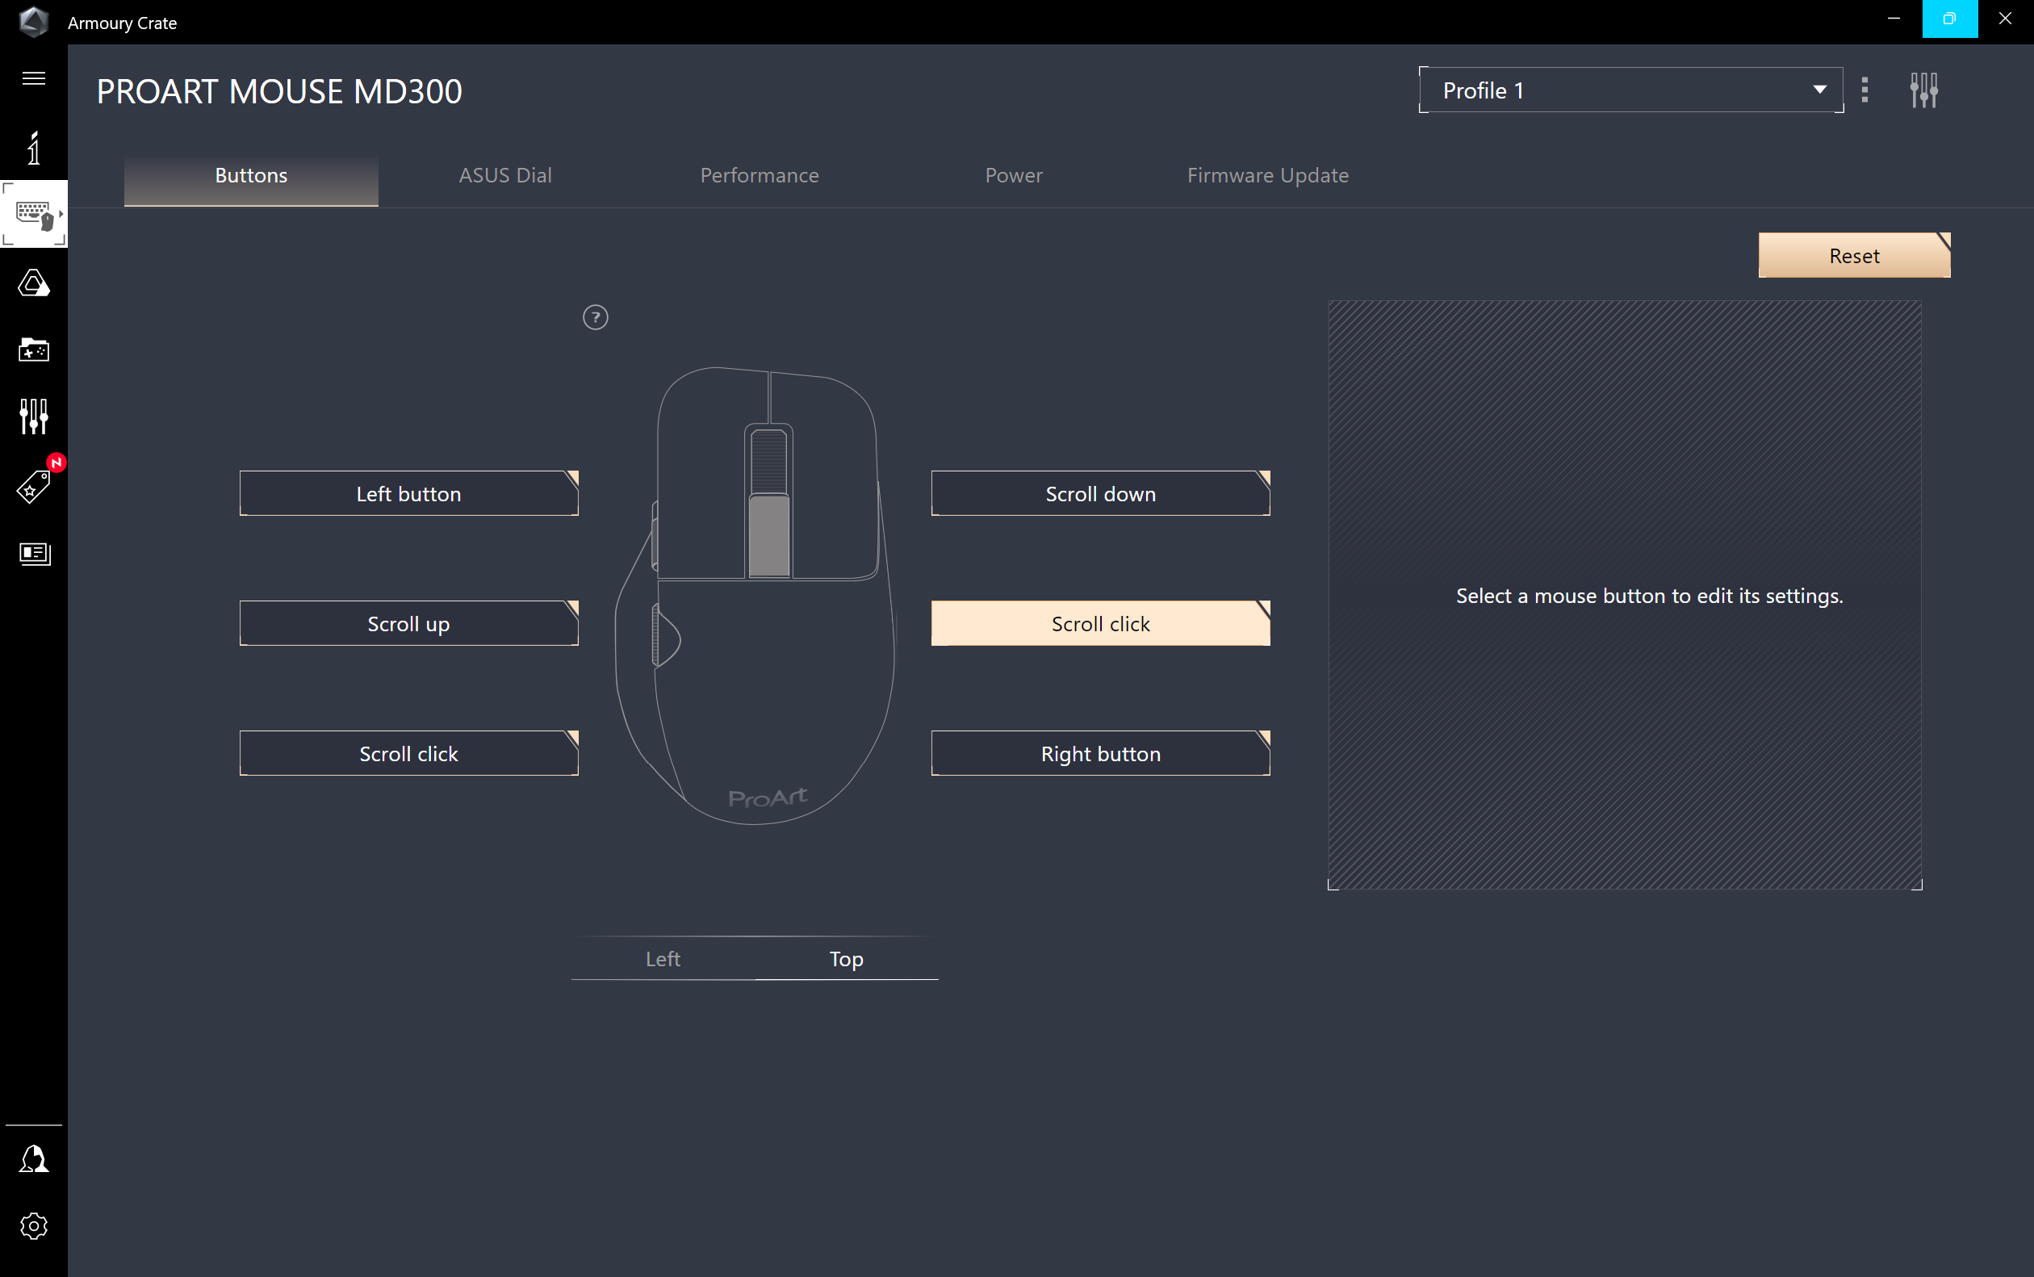The width and height of the screenshot is (2034, 1277).
Task: Open the Aura Sync triangle icon
Action: click(34, 283)
